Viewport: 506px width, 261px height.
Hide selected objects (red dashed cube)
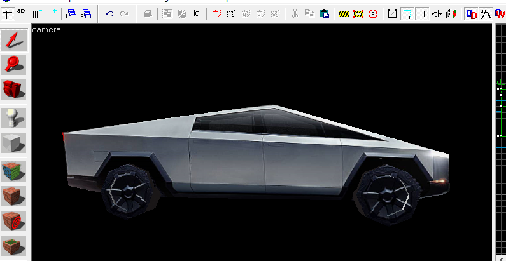216,14
